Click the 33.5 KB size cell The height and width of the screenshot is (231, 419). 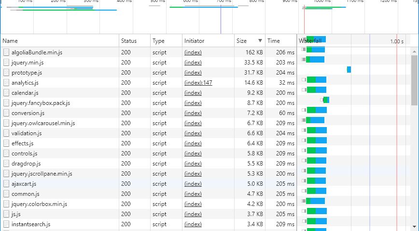pos(250,63)
